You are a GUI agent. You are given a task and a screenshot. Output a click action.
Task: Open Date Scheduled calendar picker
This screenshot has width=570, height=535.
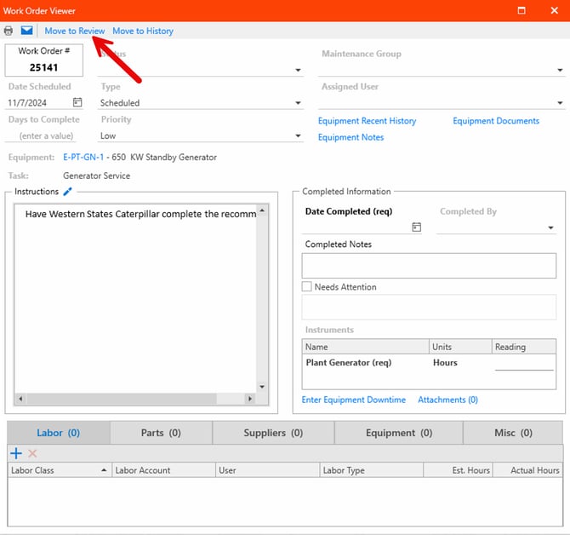pos(77,102)
